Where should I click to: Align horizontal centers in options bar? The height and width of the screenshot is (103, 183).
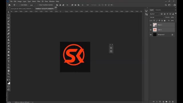pyautogui.click(x=60, y=5)
